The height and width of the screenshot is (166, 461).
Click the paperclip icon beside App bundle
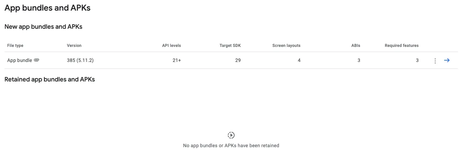(37, 60)
